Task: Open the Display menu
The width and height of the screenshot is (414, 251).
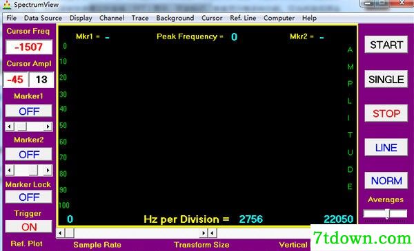Action: click(81, 18)
